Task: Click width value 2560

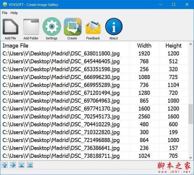Action: click(144, 117)
